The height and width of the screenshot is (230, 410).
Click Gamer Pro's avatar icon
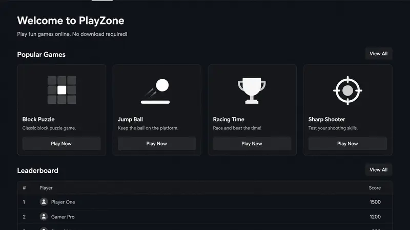[44, 216]
